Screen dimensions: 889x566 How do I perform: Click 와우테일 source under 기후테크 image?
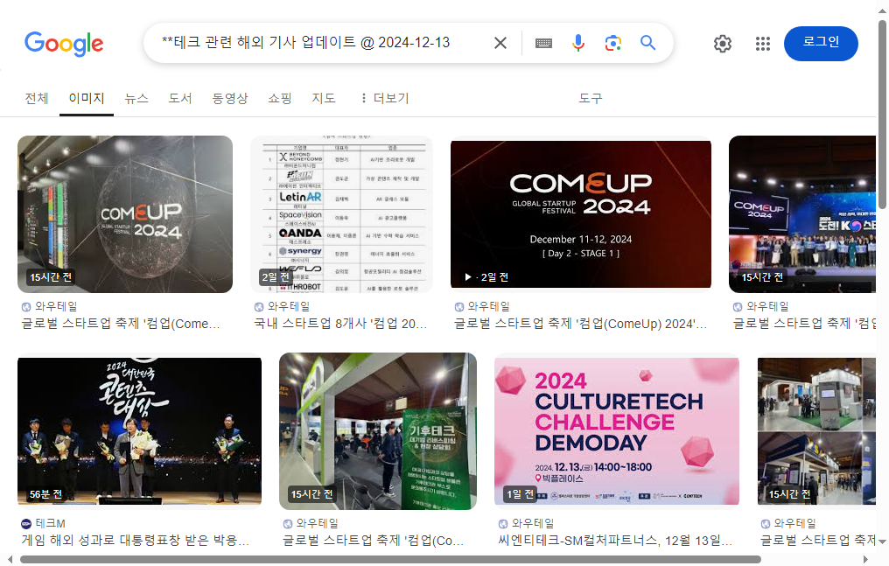pyautogui.click(x=318, y=523)
